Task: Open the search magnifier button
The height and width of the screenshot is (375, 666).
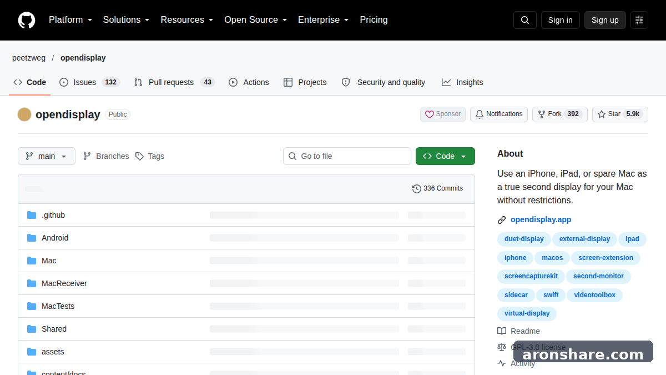Action: coord(525,20)
